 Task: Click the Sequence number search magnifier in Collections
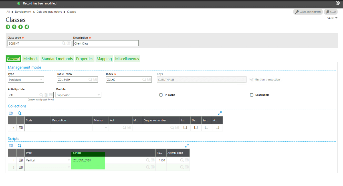coord(172,128)
